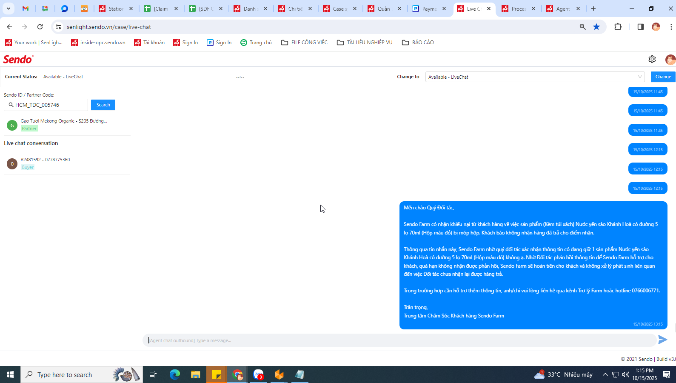
Task: Open inside-opc.sendo.vn bookmark
Action: pyautogui.click(x=98, y=43)
